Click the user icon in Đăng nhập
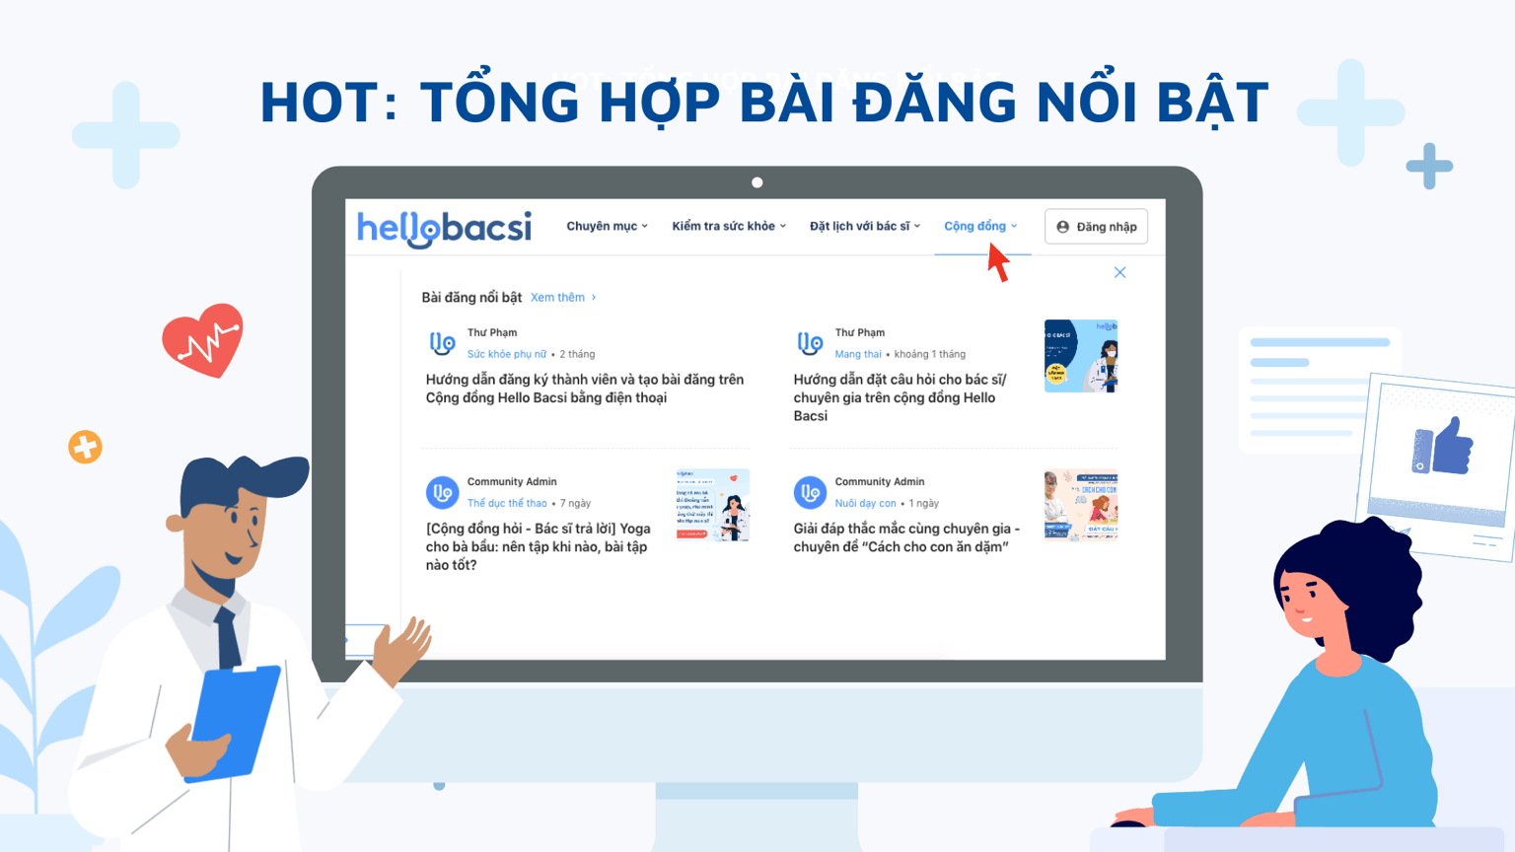1515x852 pixels. pyautogui.click(x=1062, y=227)
